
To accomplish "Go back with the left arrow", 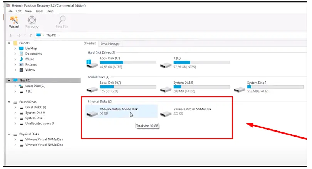I will pos(11,35).
